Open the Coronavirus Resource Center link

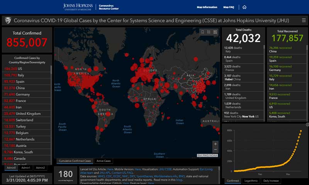pyautogui.click(x=109, y=7)
